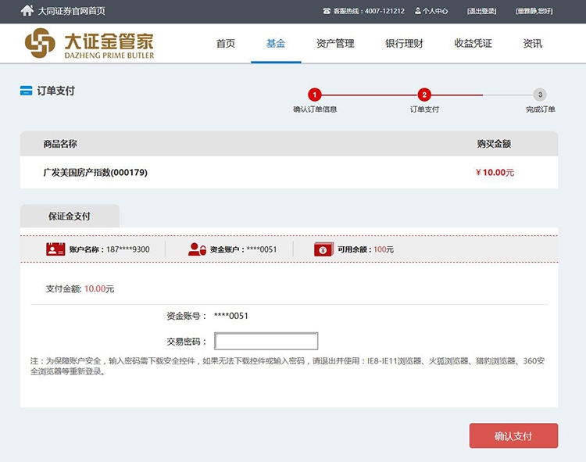
Task: Click the user greeting link at the top right
Action: point(534,11)
